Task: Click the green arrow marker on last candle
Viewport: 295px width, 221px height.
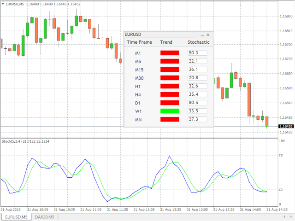Action: click(x=267, y=127)
